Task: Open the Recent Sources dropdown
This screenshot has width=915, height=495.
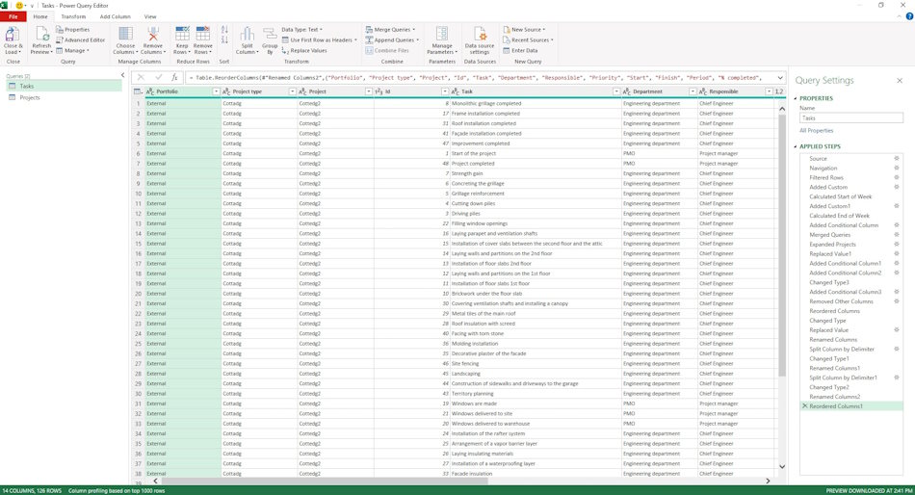Action: 528,39
